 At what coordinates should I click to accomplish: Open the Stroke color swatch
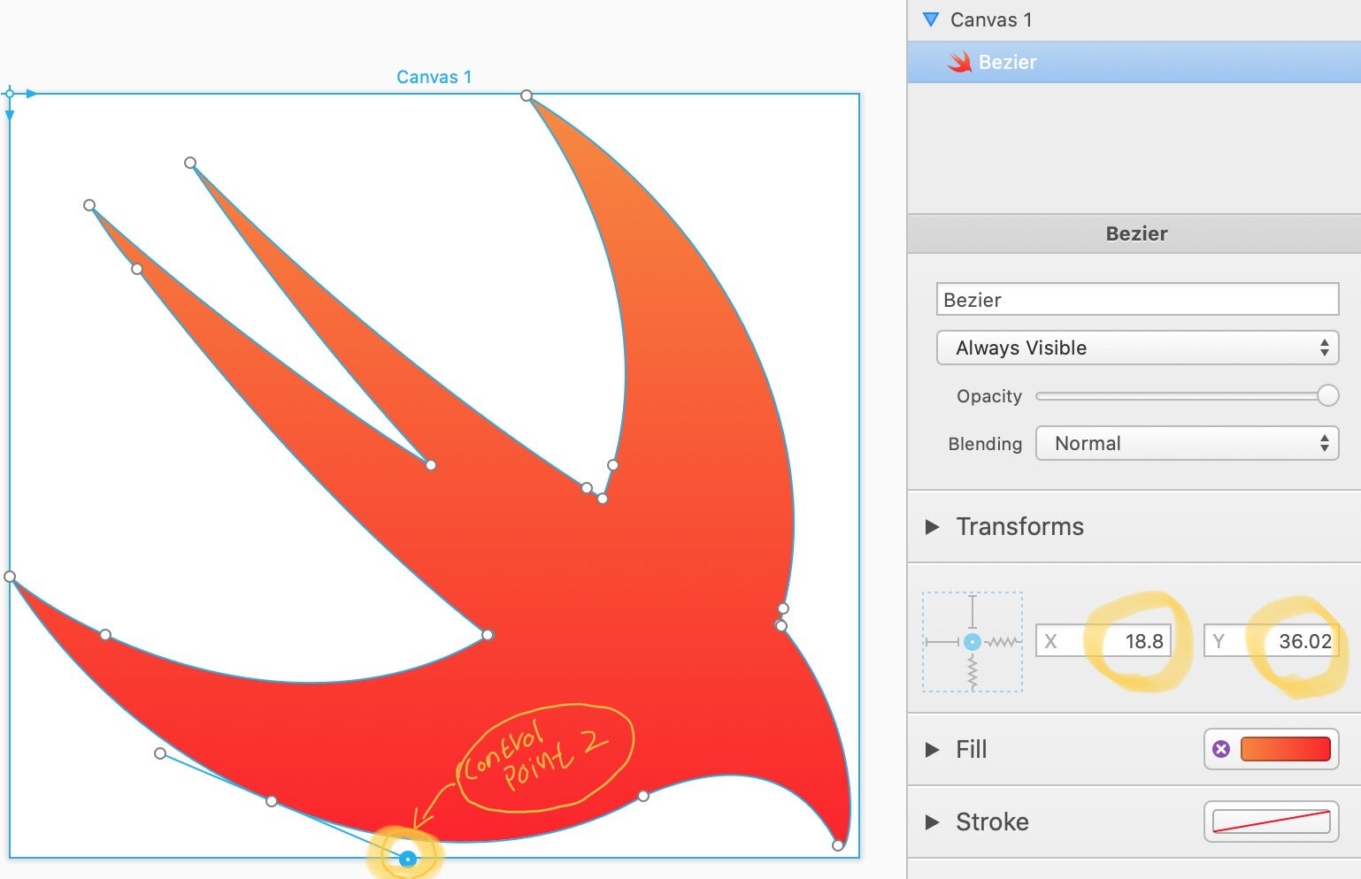pos(1271,822)
